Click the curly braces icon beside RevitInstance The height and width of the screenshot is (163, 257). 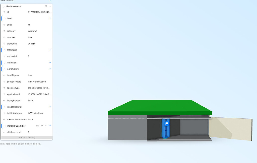point(4,6)
